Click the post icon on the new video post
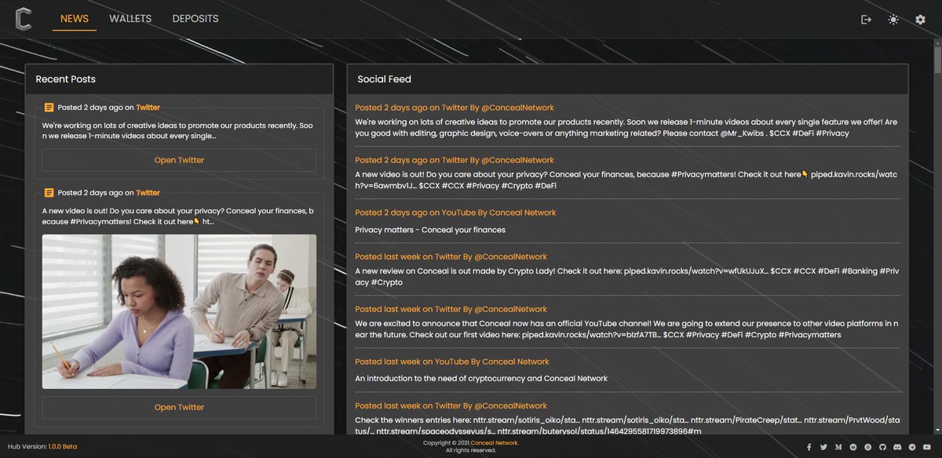The width and height of the screenshot is (942, 458). [x=49, y=193]
